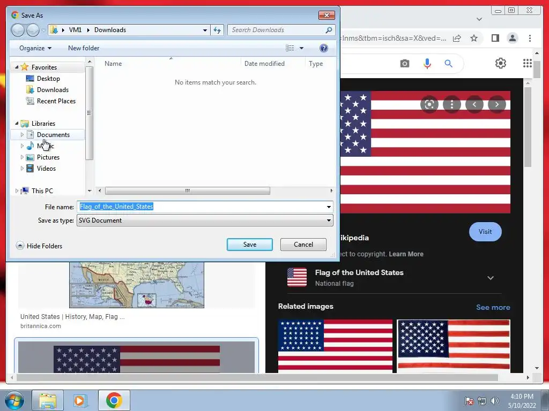Select the Pictures library
This screenshot has width=549, height=411.
48,157
